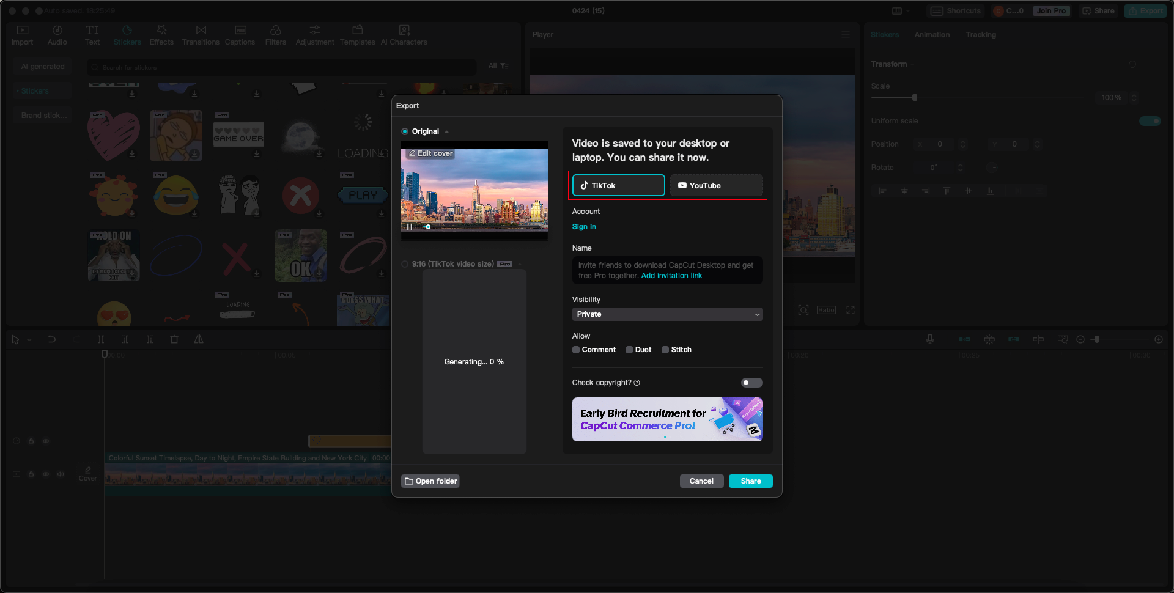Click the export preview playback progress handle
Screen dimensions: 1174x593
coord(428,227)
